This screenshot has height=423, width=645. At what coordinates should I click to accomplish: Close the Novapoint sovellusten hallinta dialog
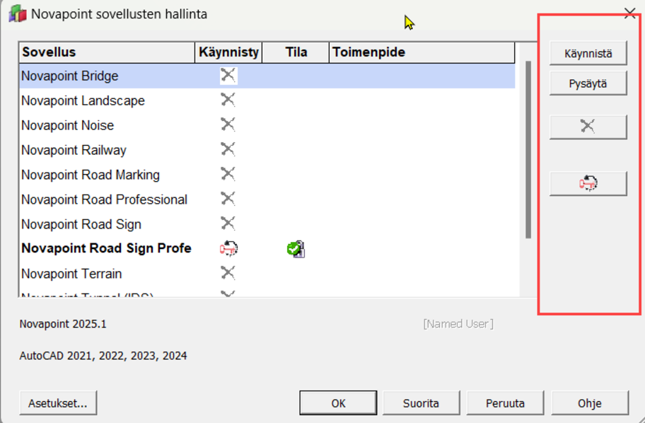(629, 13)
